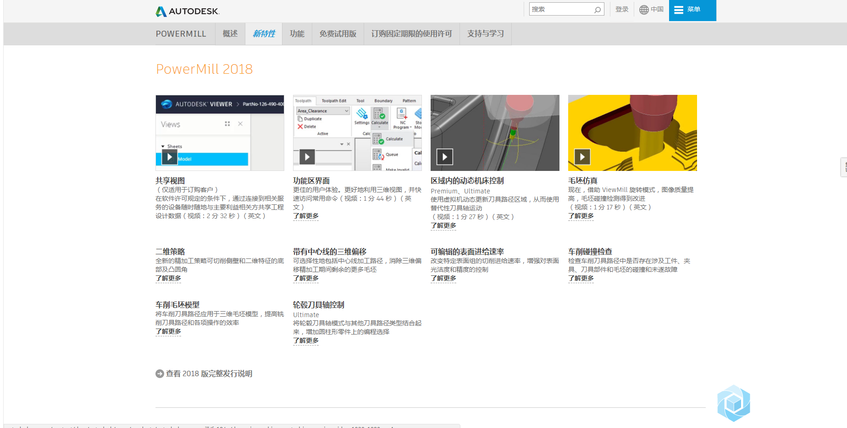Switch to the 功能 tab
Screen dimensions: 847x428
tap(297, 34)
